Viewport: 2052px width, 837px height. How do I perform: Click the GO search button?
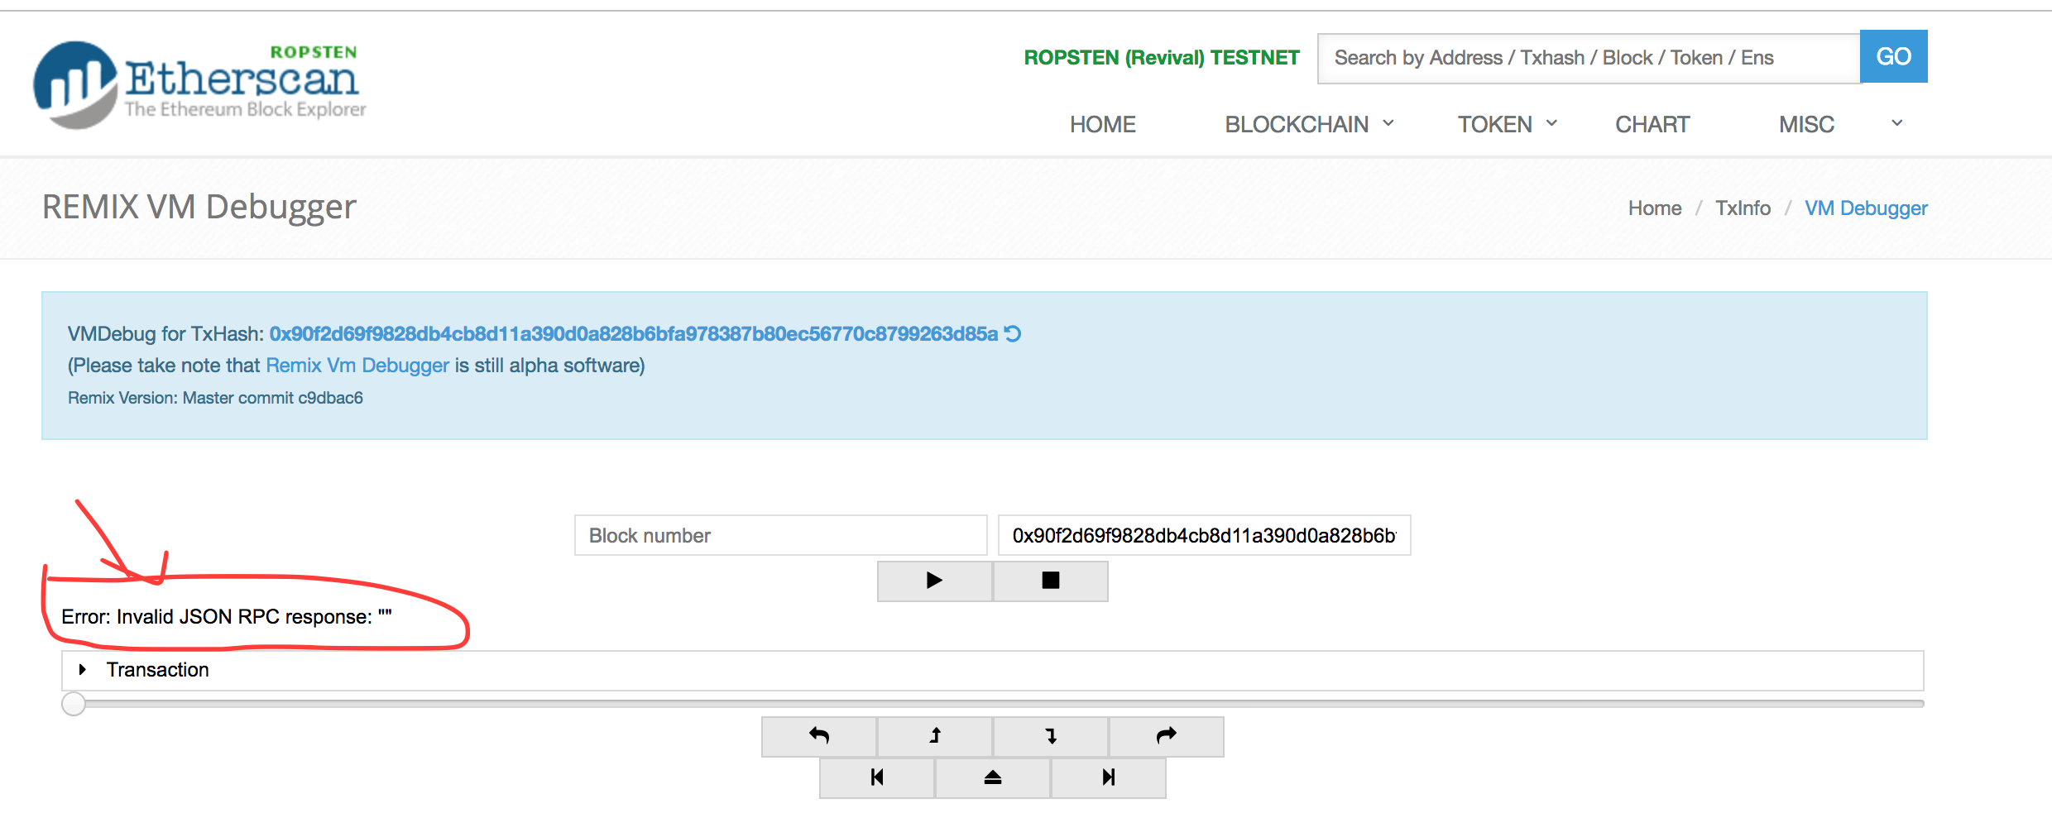pyautogui.click(x=1893, y=56)
